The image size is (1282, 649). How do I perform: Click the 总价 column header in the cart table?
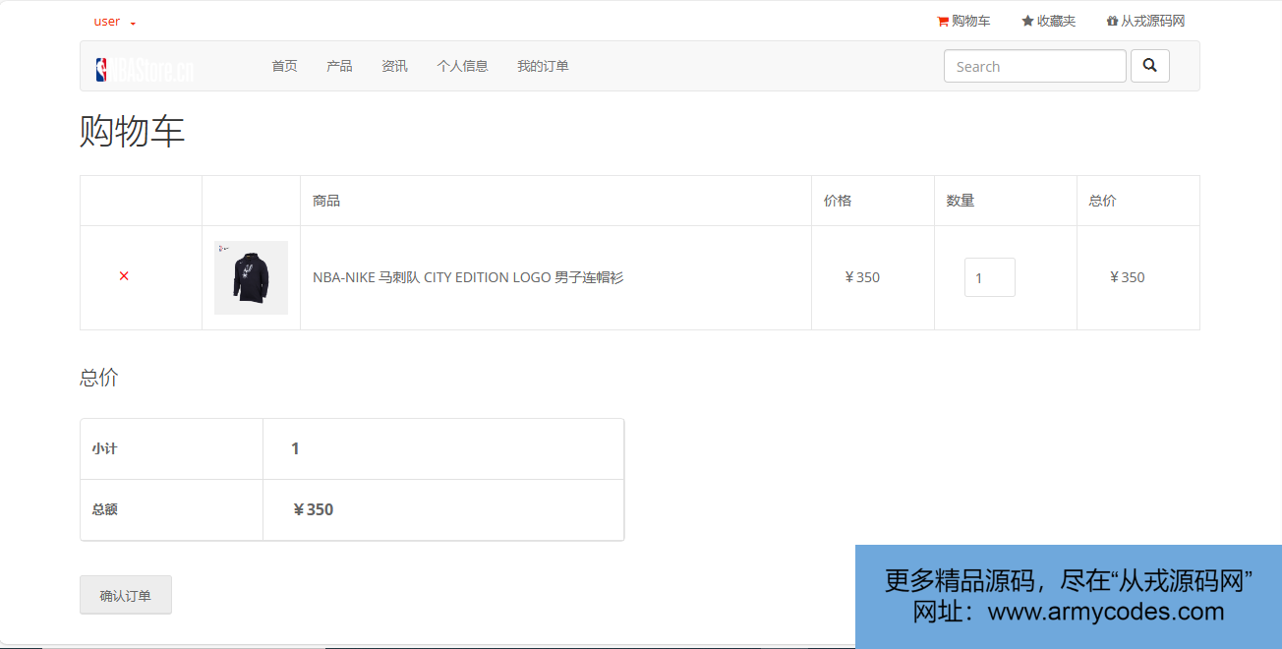click(x=1102, y=201)
